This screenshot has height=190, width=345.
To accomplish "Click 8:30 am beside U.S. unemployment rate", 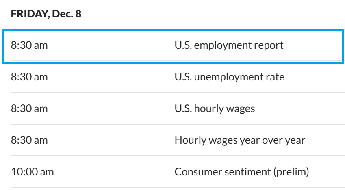I will (x=29, y=77).
